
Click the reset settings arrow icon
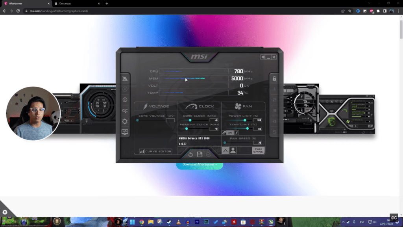(x=190, y=154)
